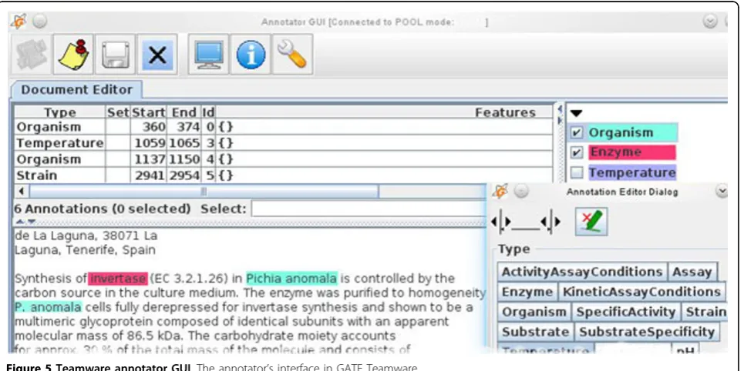Choose the SubstrateSpecificity type button
Screen dimensions: 744x371
[647, 333]
